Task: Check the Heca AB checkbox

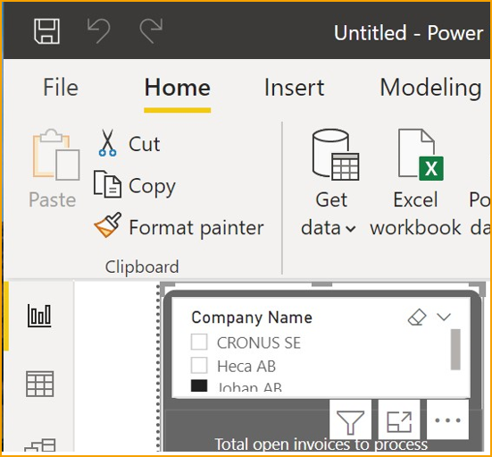Action: point(199,365)
